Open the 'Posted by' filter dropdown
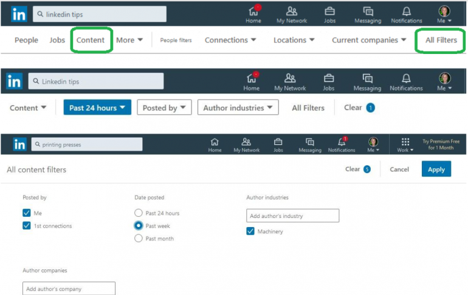 click(164, 107)
